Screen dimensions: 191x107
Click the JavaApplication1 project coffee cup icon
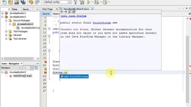click(x=6, y=13)
